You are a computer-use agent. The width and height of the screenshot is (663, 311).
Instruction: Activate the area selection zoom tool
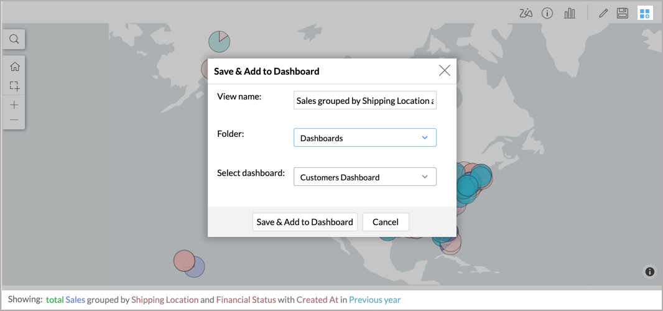tap(14, 86)
